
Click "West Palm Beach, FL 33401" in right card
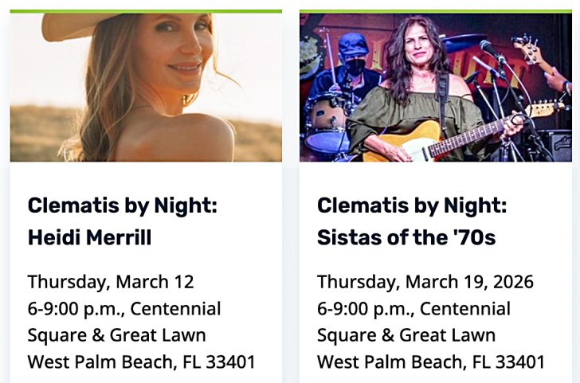[431, 362]
